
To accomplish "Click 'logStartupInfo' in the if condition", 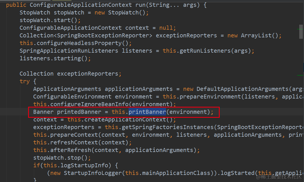I will pyautogui.click(x=84, y=165).
